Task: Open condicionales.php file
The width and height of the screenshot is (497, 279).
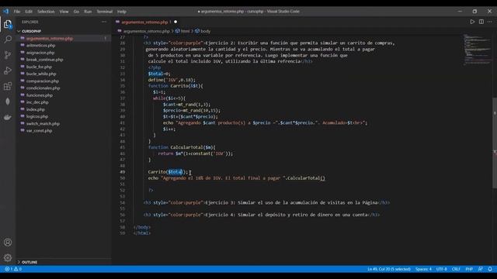Action: pos(43,88)
